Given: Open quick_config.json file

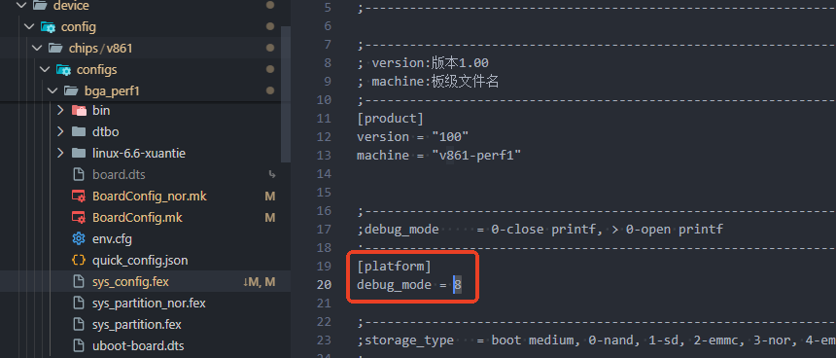Looking at the screenshot, I should tap(140, 261).
